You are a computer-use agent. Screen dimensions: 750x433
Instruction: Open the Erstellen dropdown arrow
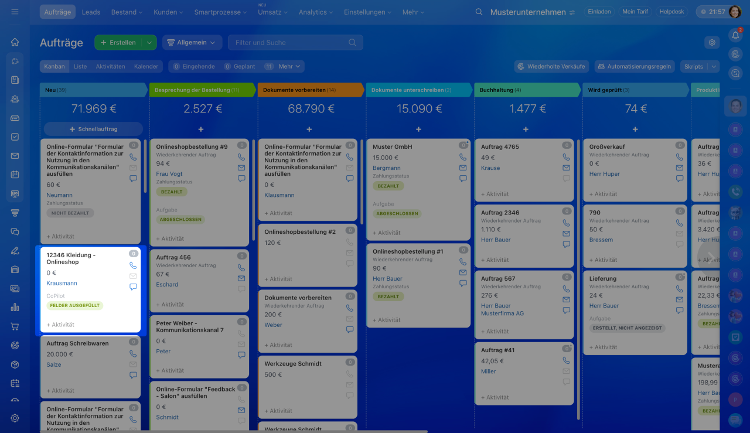coord(149,42)
